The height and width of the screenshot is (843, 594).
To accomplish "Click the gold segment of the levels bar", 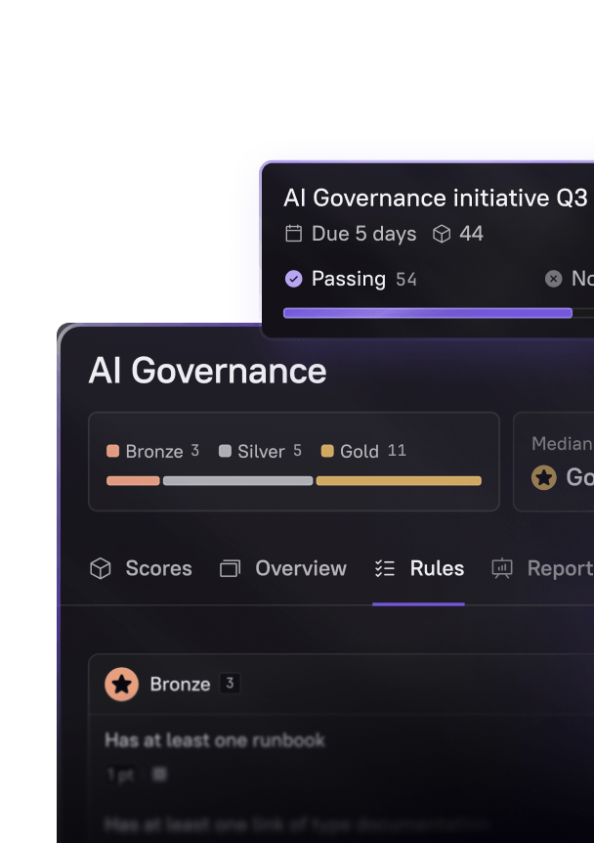I will pos(399,481).
